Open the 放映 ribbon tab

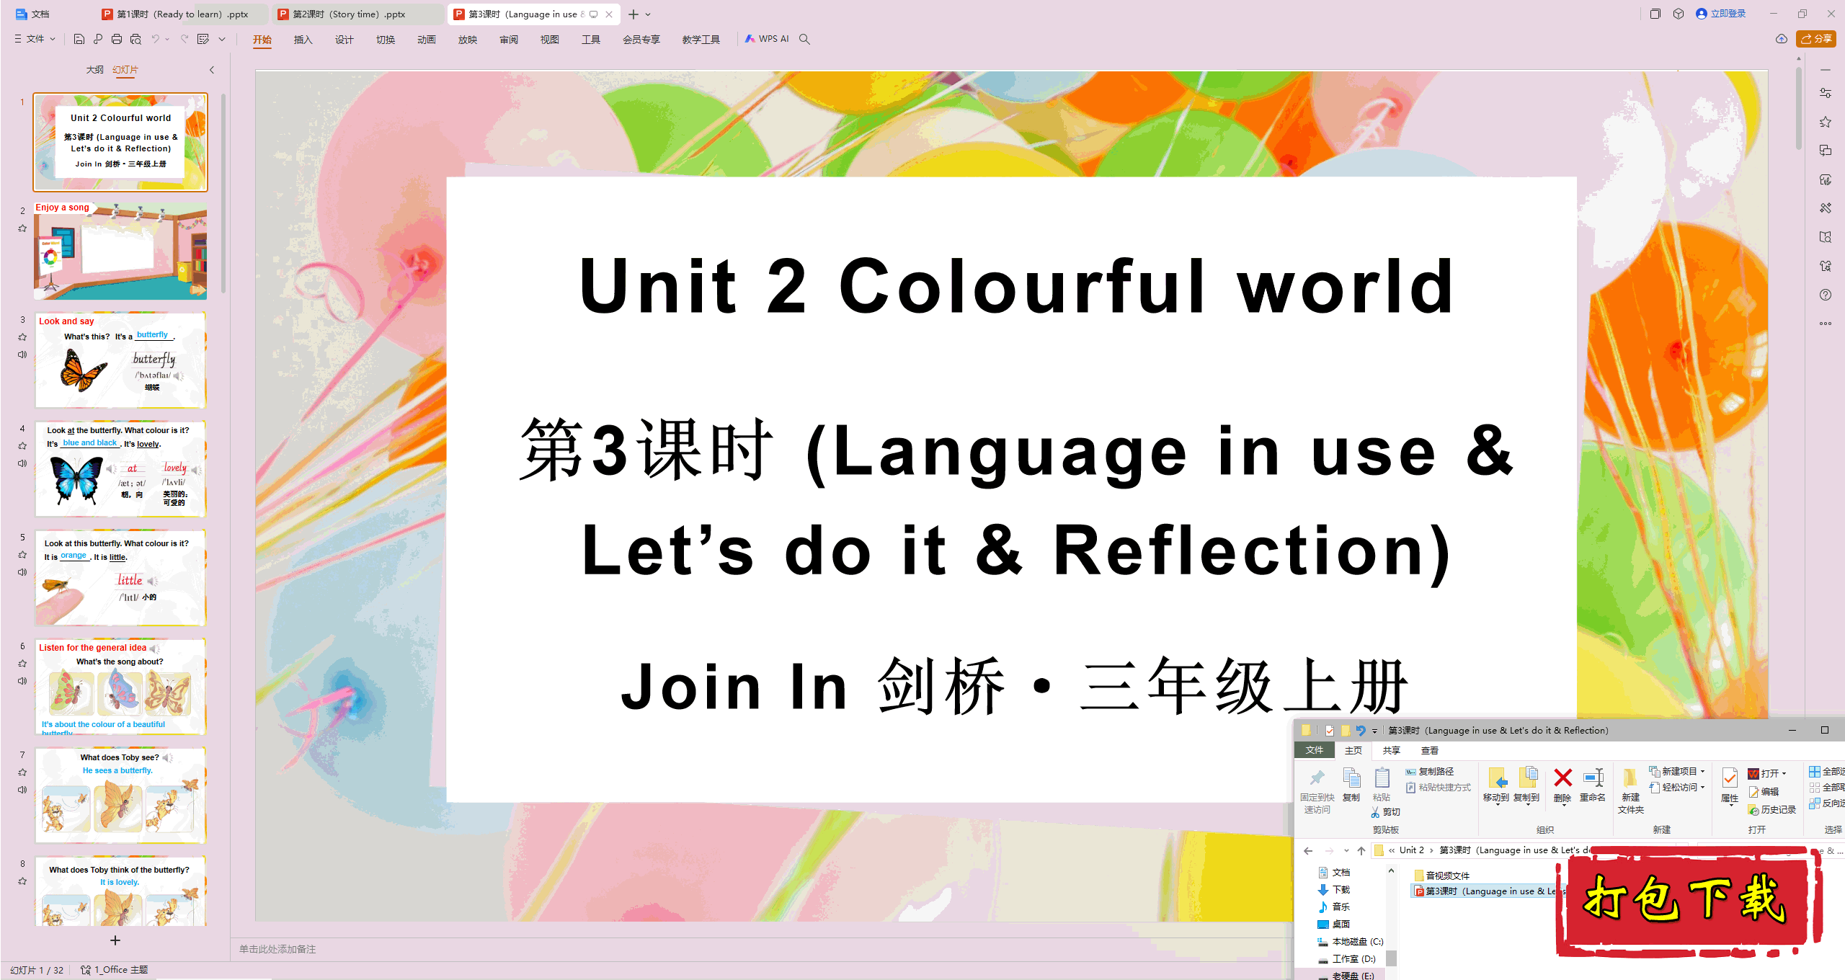(x=468, y=40)
